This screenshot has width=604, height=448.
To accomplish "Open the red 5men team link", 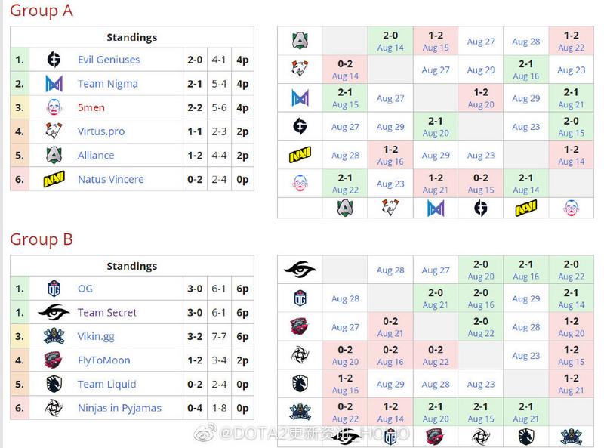I will pos(91,107).
